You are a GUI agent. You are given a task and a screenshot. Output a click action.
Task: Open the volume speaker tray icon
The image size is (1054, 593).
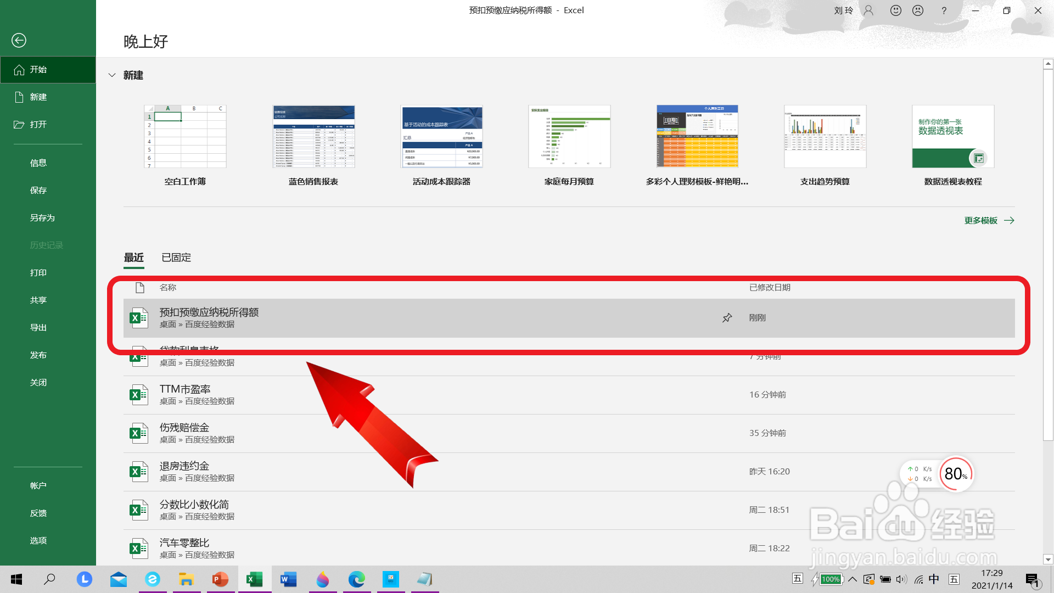[901, 579]
